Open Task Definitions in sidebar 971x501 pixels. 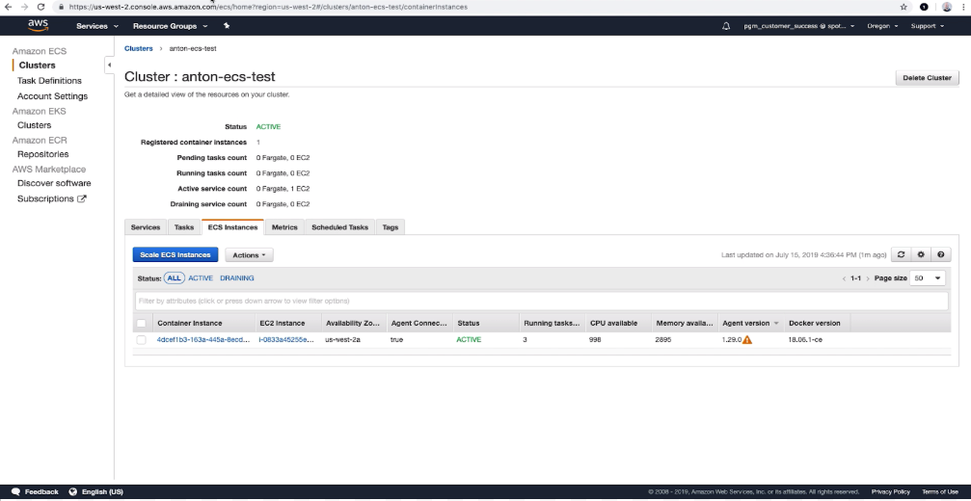pyautogui.click(x=49, y=81)
